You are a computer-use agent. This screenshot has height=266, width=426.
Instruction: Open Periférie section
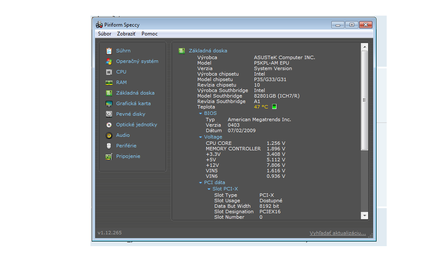[126, 146]
